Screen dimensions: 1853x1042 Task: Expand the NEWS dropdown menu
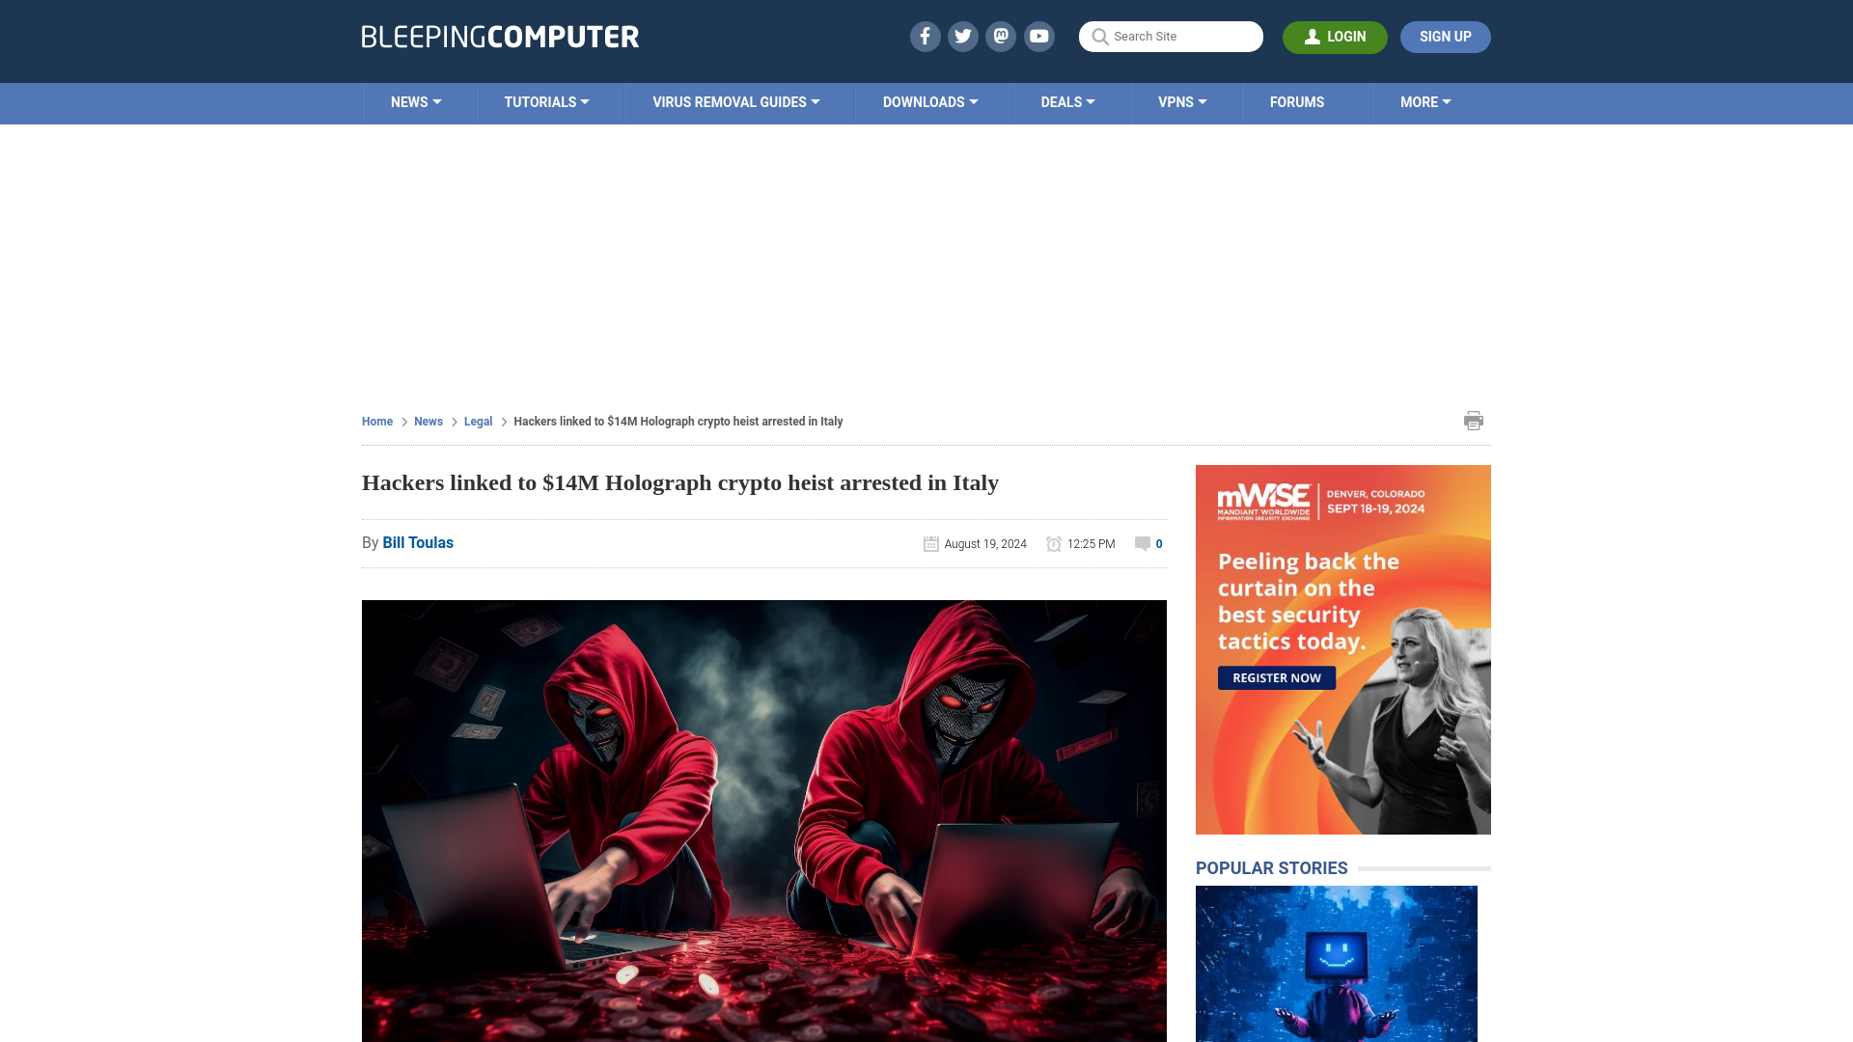[416, 101]
